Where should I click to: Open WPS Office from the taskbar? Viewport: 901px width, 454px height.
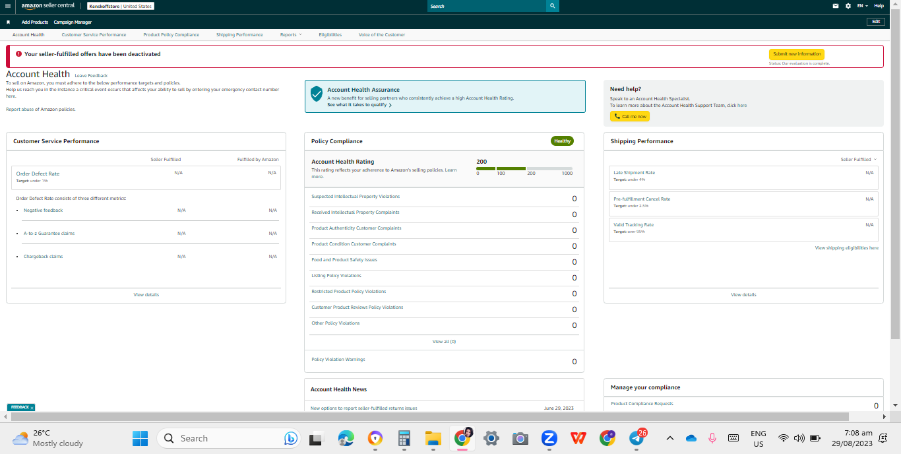[578, 438]
